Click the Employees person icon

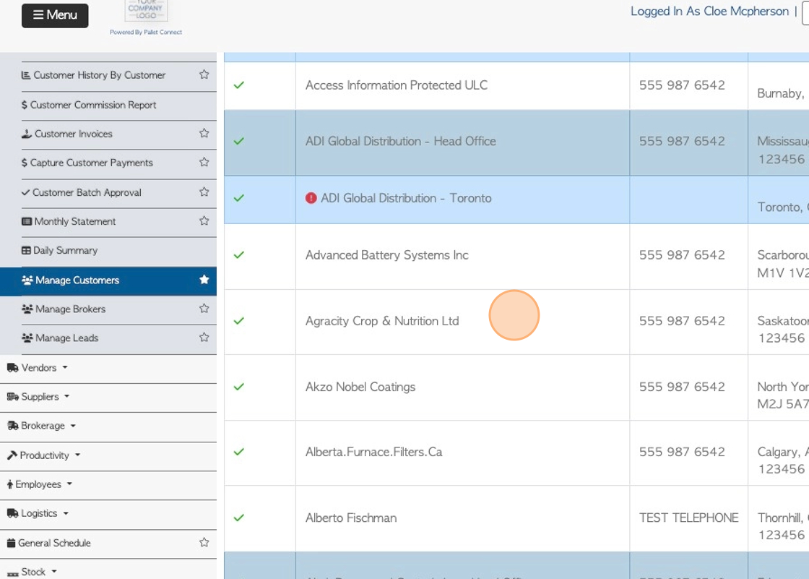coord(10,484)
